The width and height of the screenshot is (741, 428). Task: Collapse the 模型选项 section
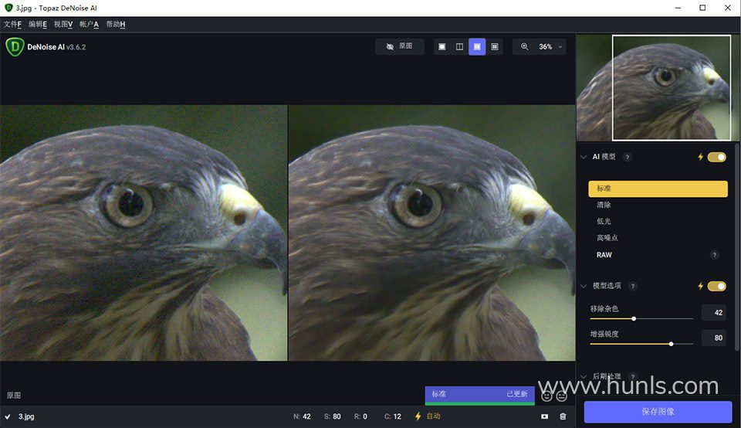coord(584,286)
